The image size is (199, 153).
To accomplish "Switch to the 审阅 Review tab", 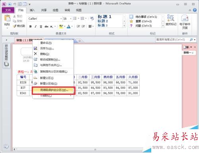I will point(67,10).
